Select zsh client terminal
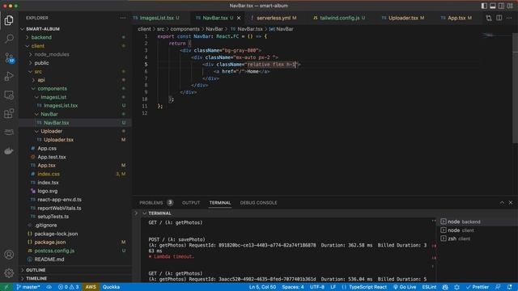518x291 pixels. (477, 239)
